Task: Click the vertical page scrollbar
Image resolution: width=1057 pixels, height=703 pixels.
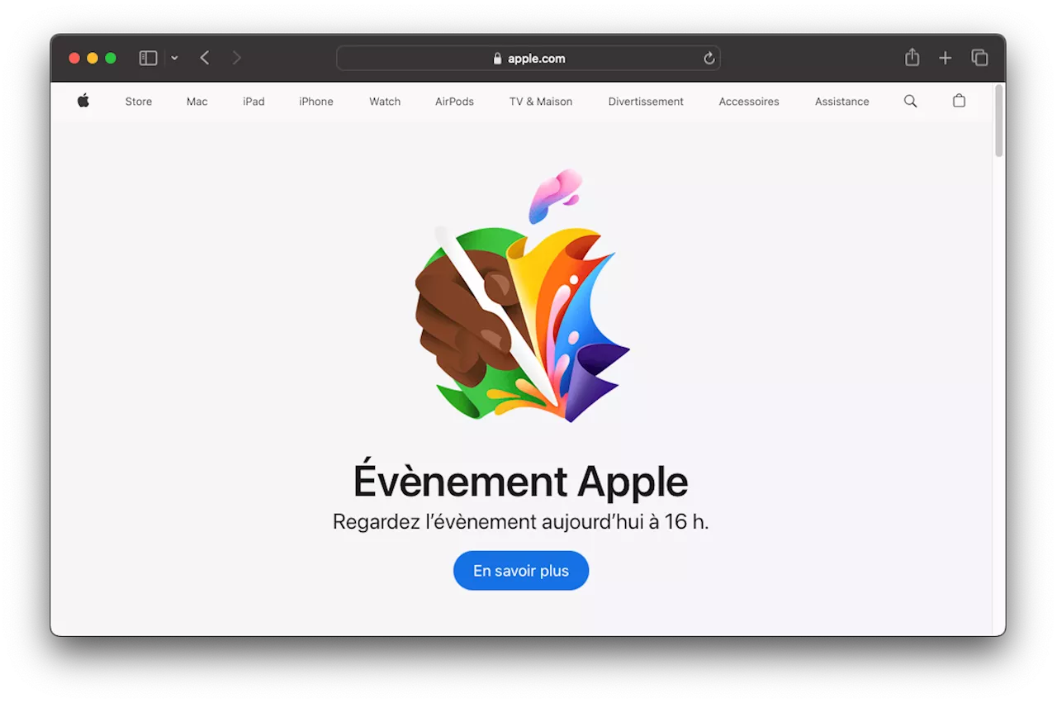Action: (999, 121)
